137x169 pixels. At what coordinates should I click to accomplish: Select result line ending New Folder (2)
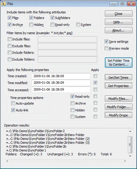[48, 139]
